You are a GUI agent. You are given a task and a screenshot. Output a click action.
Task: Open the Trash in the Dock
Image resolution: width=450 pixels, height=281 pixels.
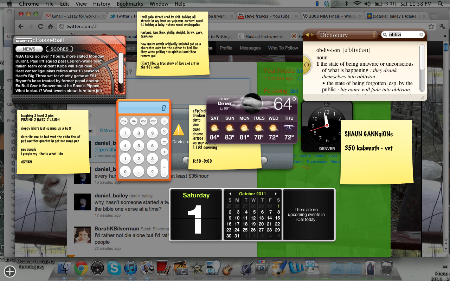pos(387,268)
